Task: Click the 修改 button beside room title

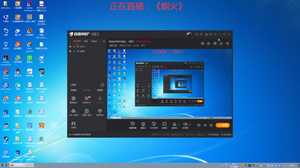Action: tap(131, 41)
